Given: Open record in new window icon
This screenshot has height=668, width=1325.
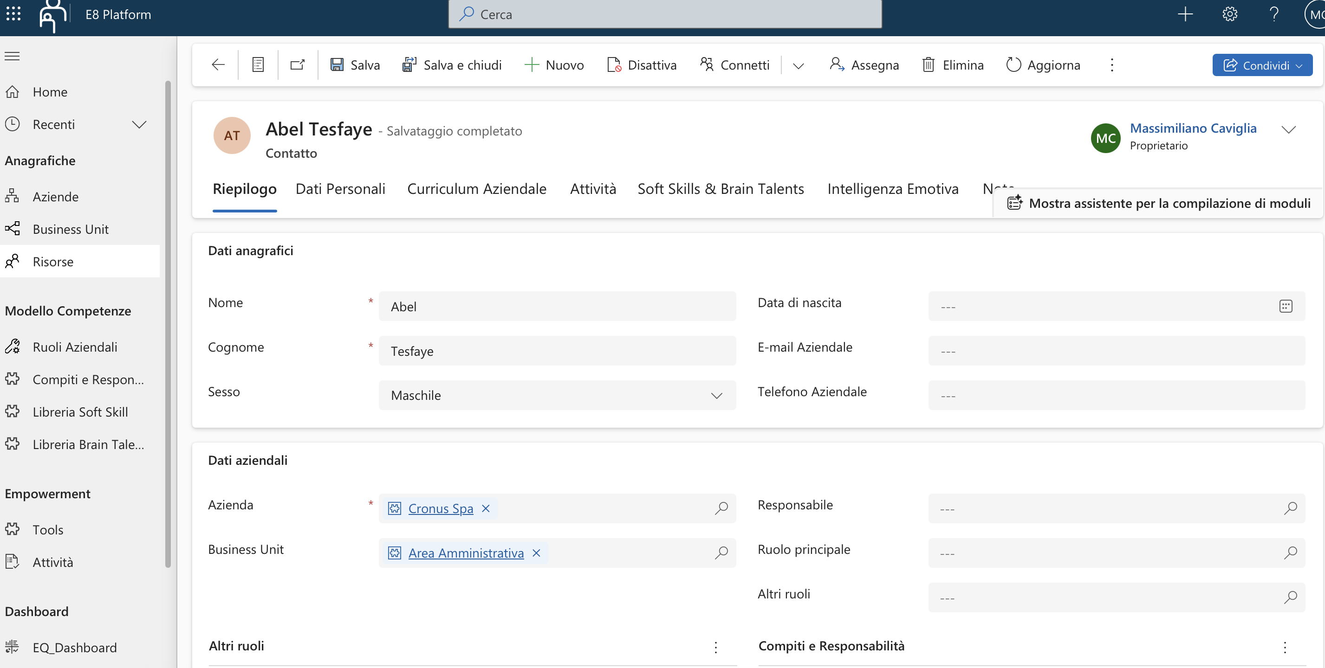Looking at the screenshot, I should click(297, 65).
